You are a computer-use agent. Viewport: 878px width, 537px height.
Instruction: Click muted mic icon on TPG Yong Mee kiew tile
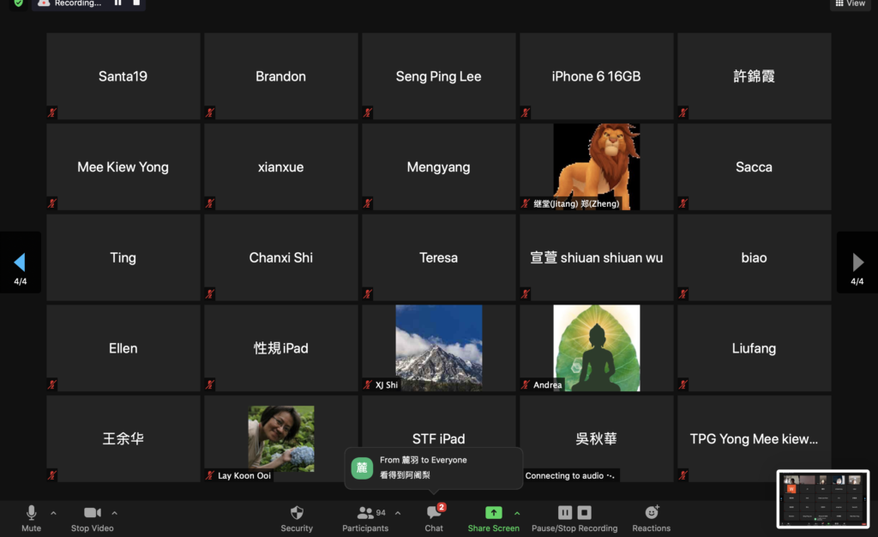point(683,475)
